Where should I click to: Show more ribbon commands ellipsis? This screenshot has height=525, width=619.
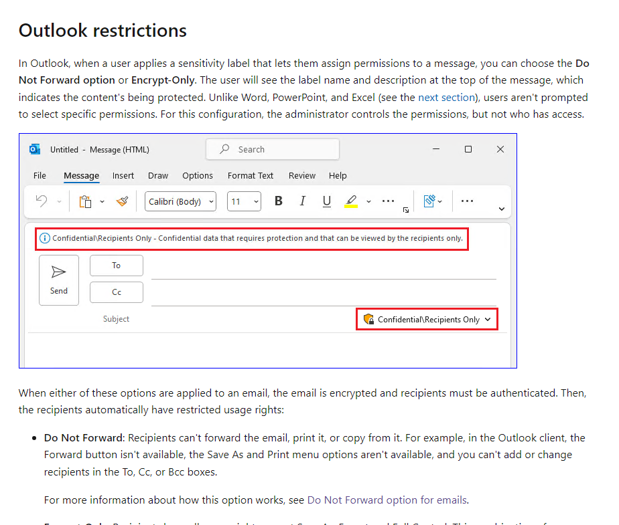coord(467,201)
